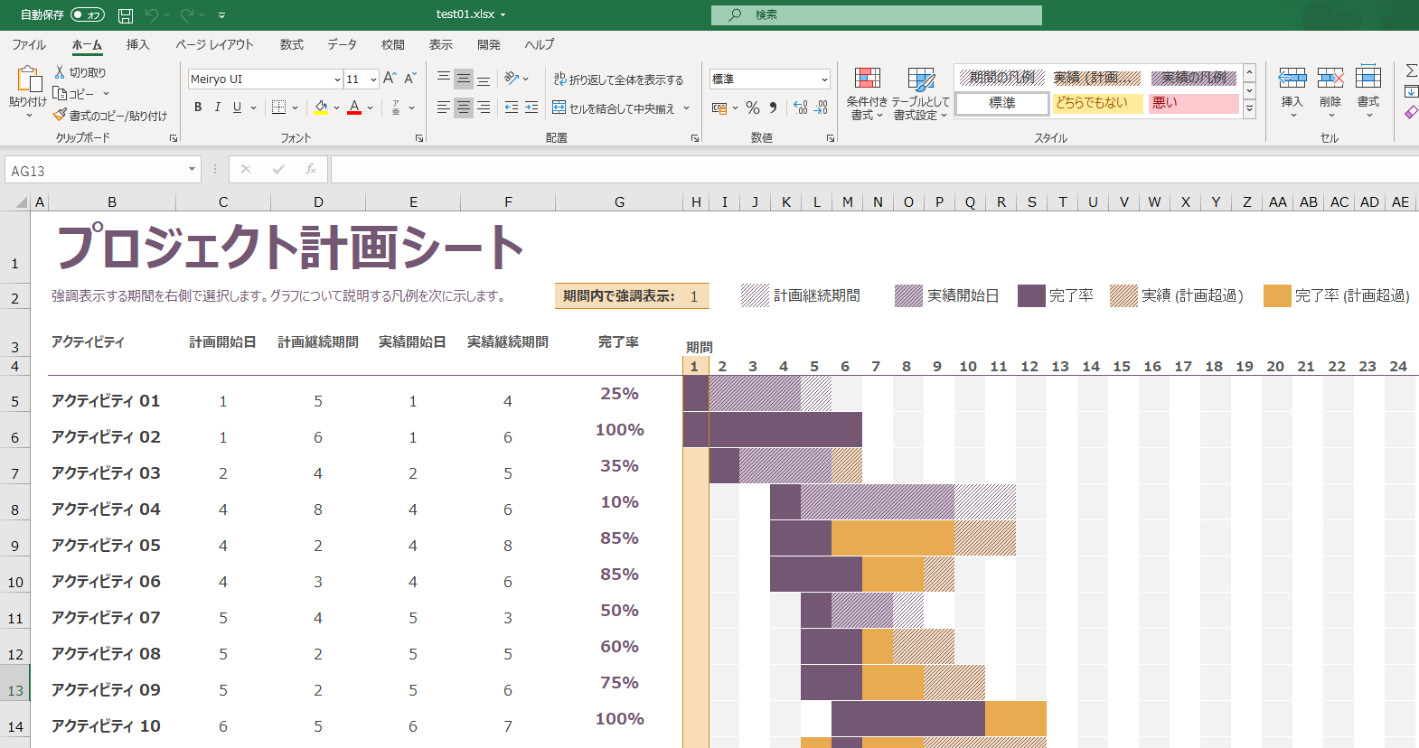Click the Accounting Number Format icon
The width and height of the screenshot is (1419, 748).
[x=719, y=108]
